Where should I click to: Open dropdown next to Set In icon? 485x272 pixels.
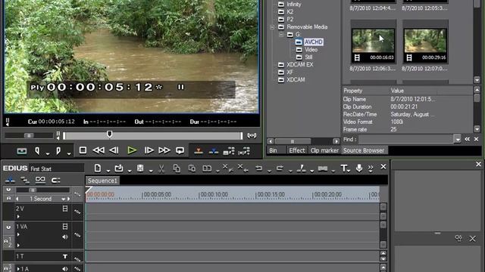[48, 153]
